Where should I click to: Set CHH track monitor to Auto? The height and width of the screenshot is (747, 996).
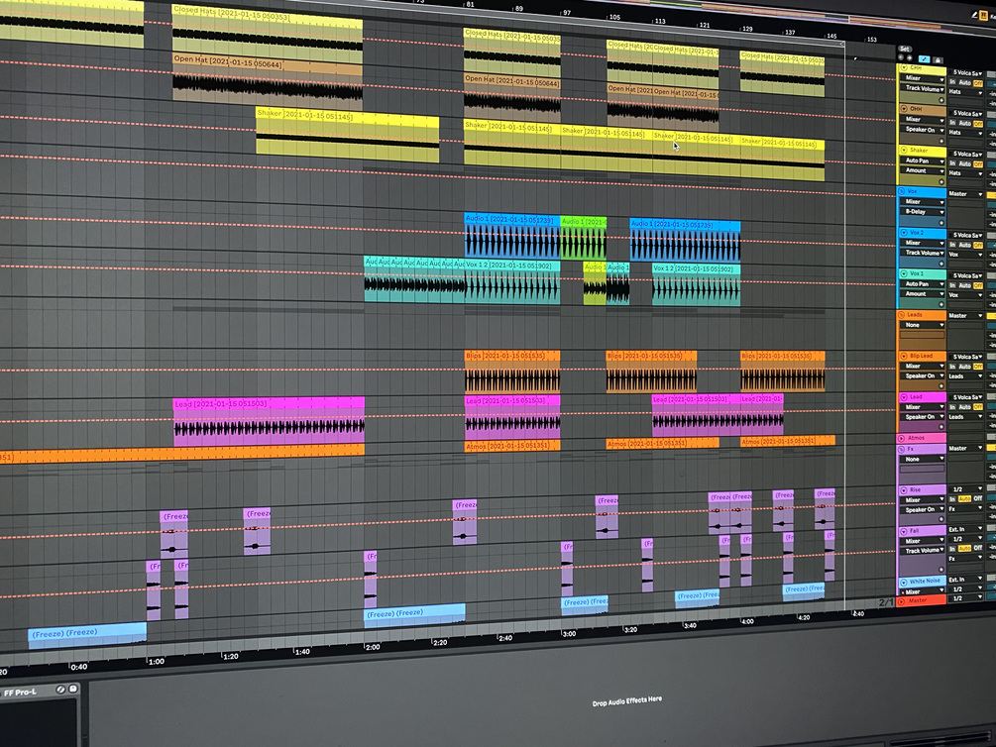(965, 82)
